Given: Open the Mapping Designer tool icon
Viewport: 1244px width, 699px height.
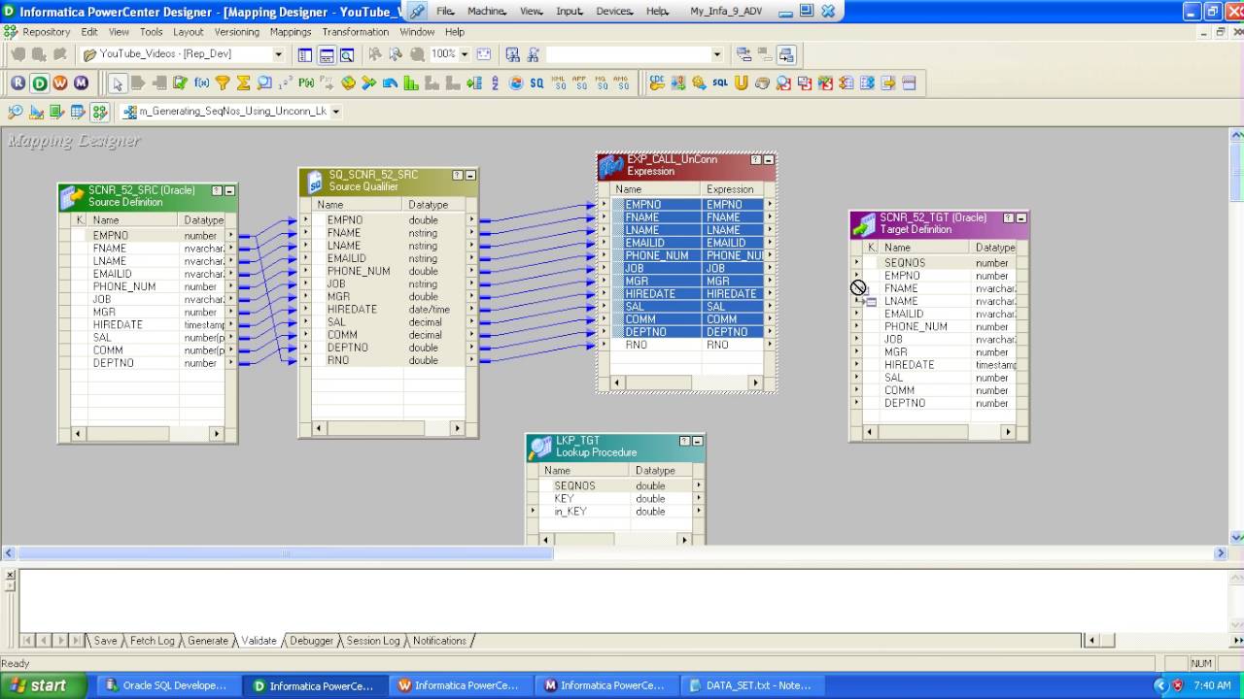Looking at the screenshot, I should pos(99,112).
